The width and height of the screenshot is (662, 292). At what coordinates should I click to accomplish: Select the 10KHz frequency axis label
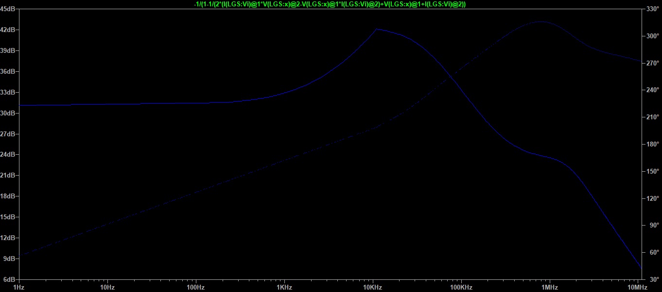(373, 288)
